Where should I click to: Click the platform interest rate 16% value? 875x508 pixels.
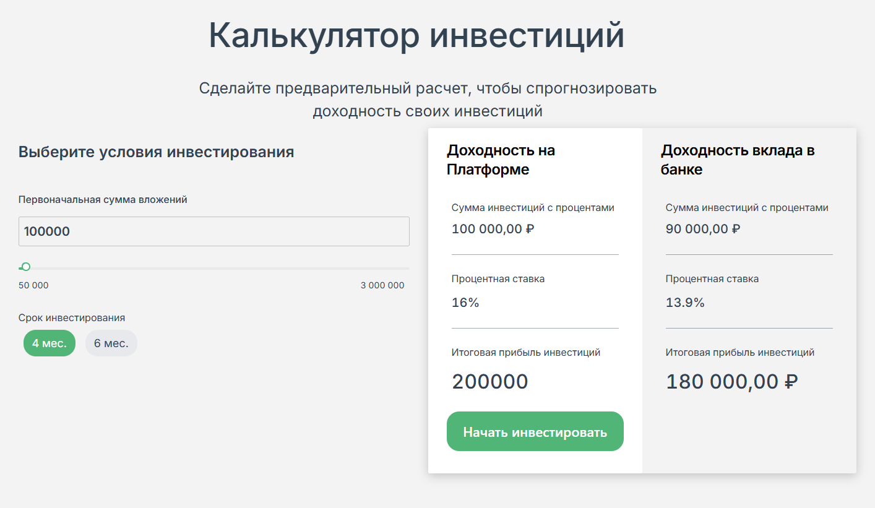(465, 303)
